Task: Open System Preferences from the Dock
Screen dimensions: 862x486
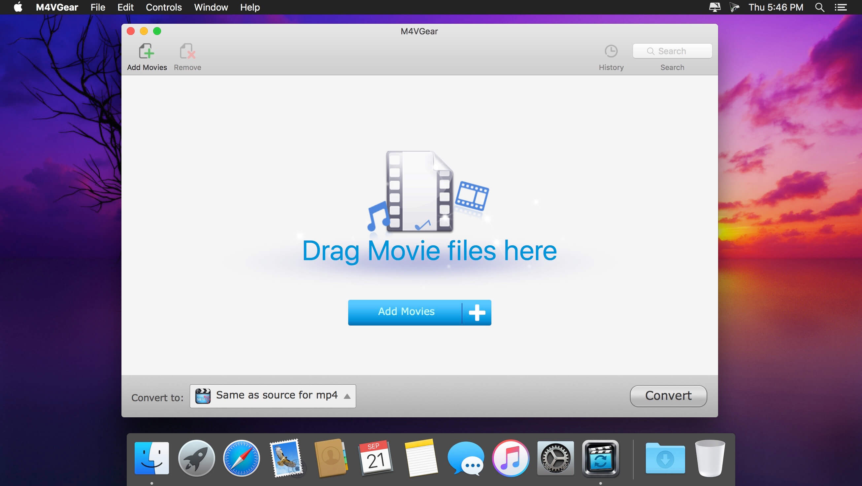Action: (x=555, y=458)
